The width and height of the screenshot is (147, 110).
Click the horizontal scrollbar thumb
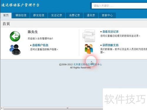point(54,108)
